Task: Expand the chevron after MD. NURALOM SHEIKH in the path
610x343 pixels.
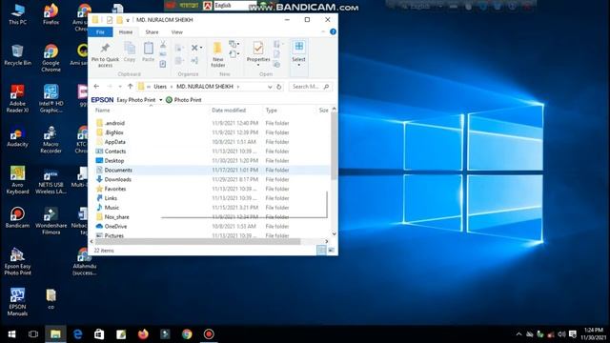Action: (x=238, y=87)
